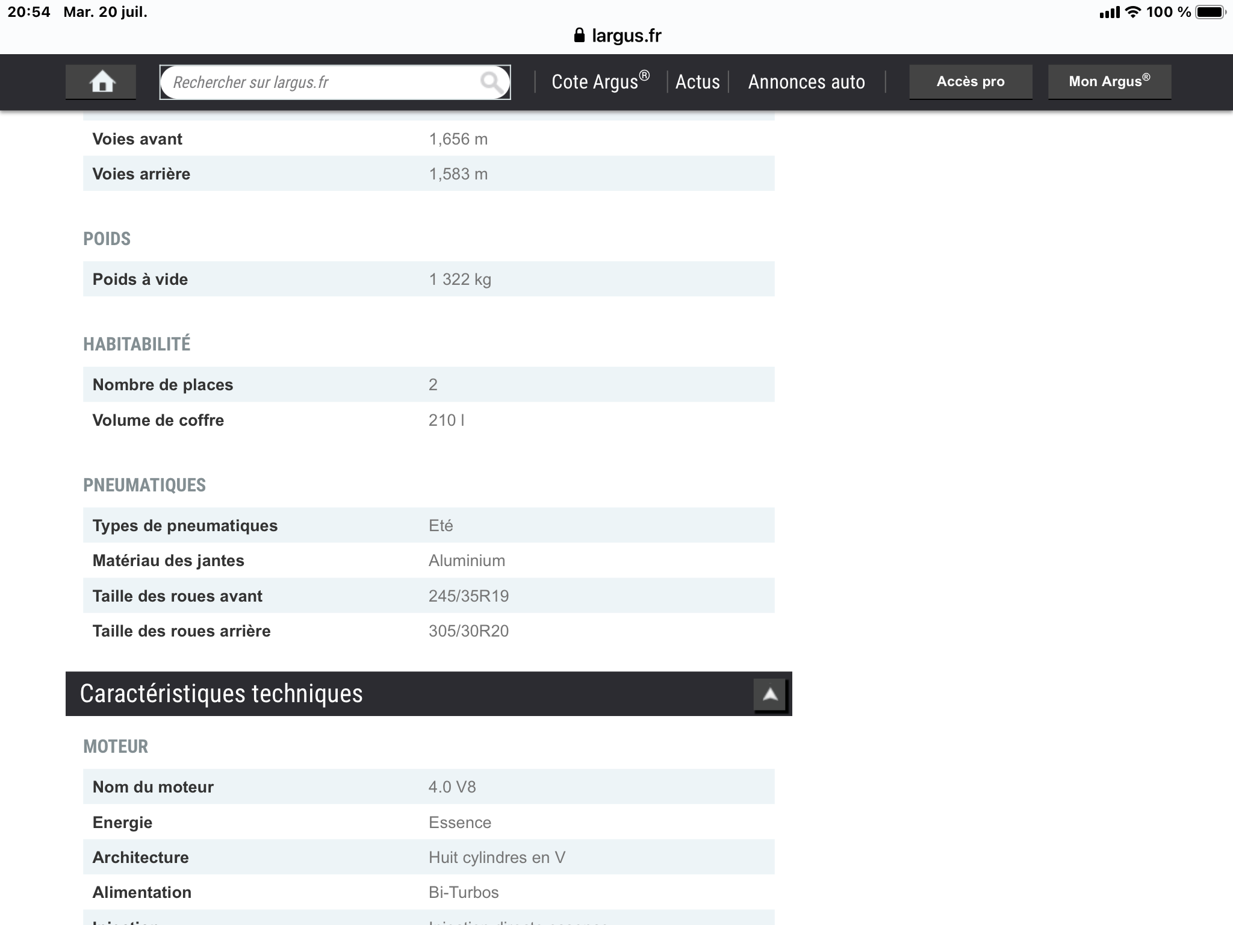1233x925 pixels.
Task: Tap the battery icon in status bar
Action: tap(1210, 12)
